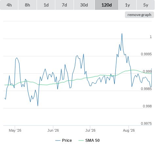Screen dimensions: 155x149
Task: Choose the 30d time range
Action: click(84, 5)
